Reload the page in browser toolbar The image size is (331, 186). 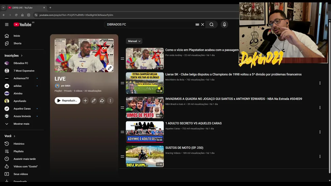[x=16, y=15]
